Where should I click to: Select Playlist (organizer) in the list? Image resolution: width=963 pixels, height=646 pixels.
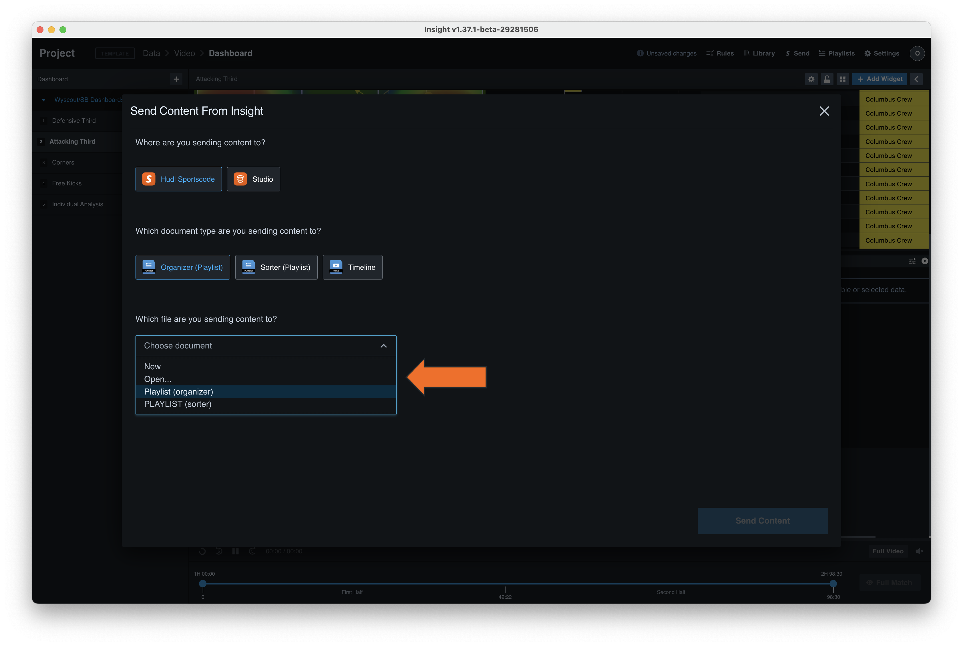(266, 392)
